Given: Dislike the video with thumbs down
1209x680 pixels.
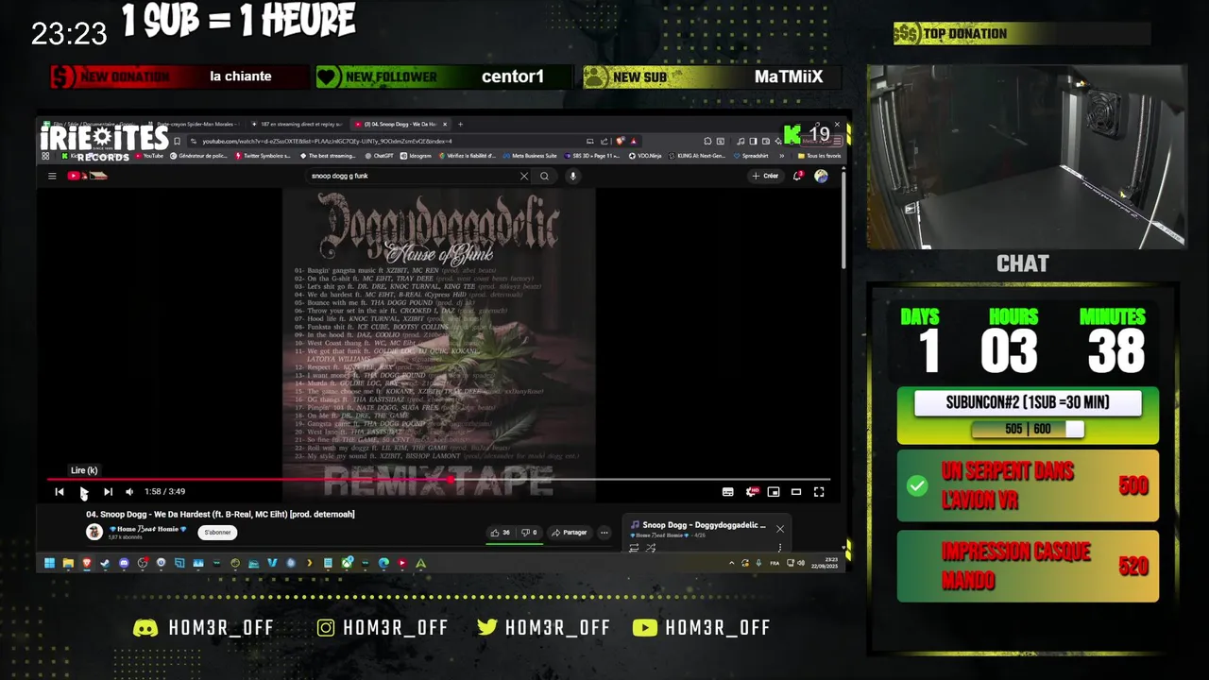Looking at the screenshot, I should click(529, 533).
